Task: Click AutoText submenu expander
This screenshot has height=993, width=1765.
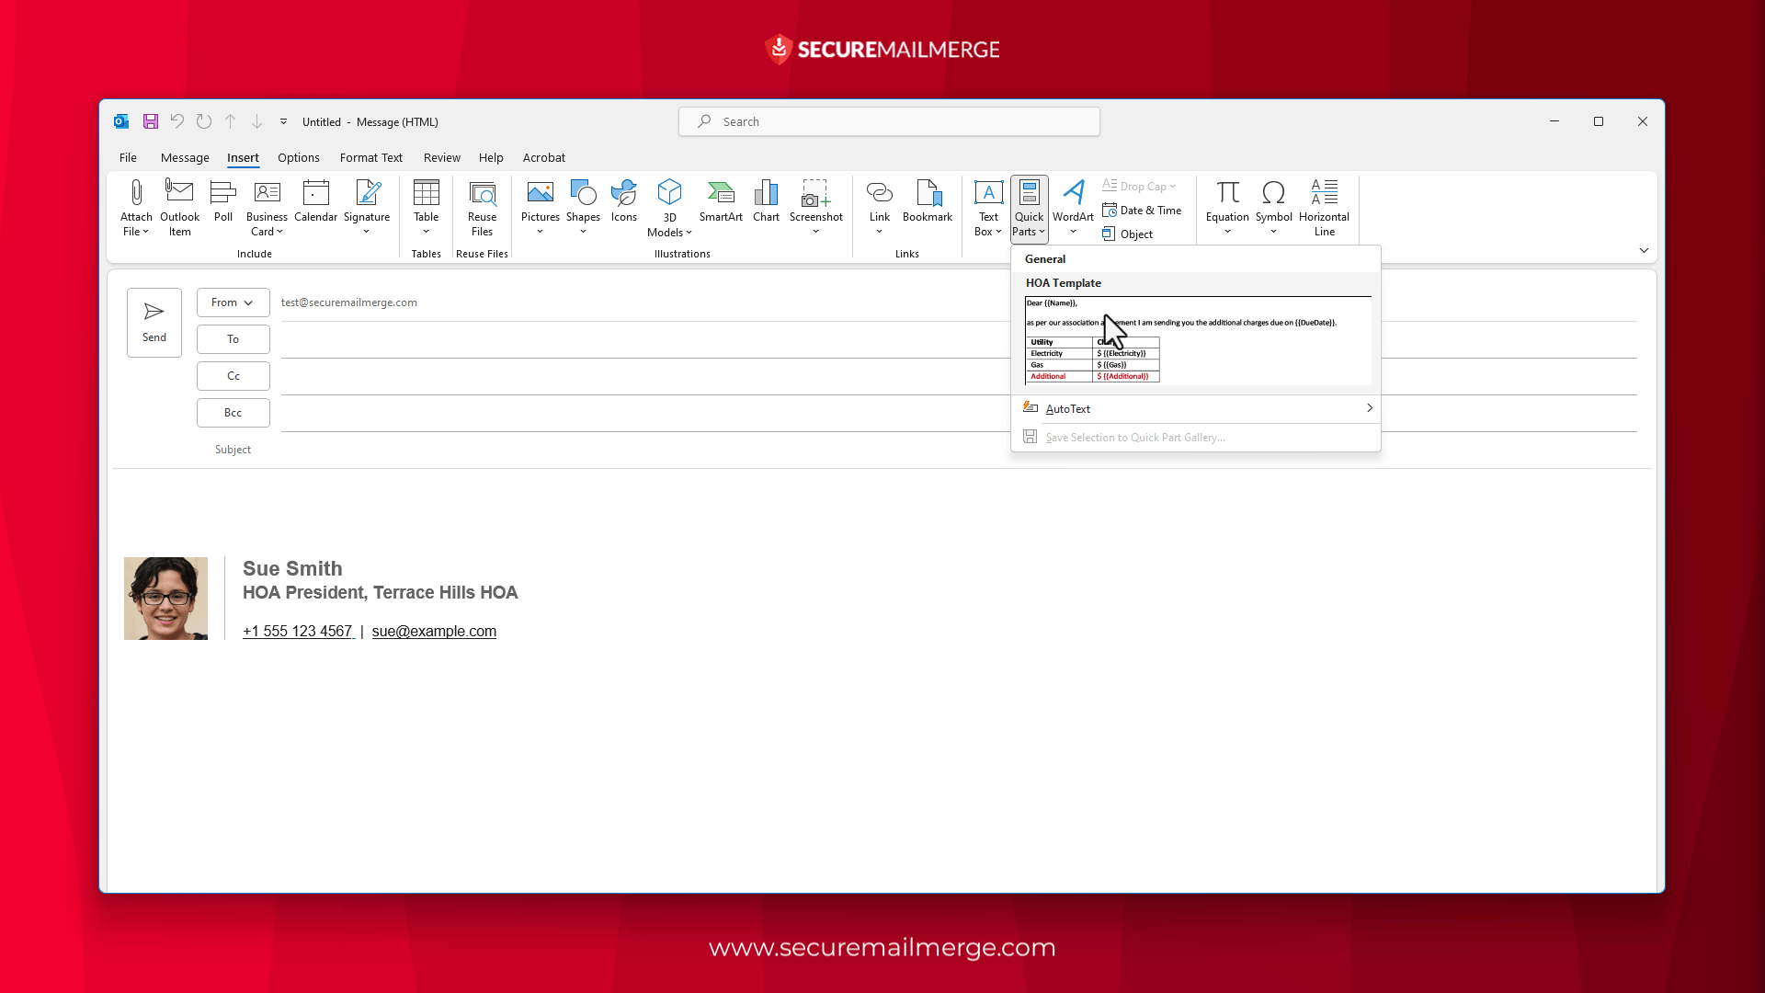Action: pos(1369,408)
